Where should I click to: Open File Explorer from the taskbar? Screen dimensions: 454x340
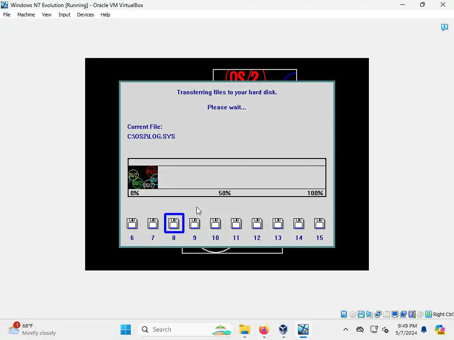(245, 329)
